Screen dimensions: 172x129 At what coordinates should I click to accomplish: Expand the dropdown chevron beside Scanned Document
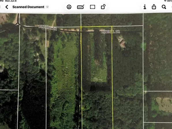click(x=47, y=7)
